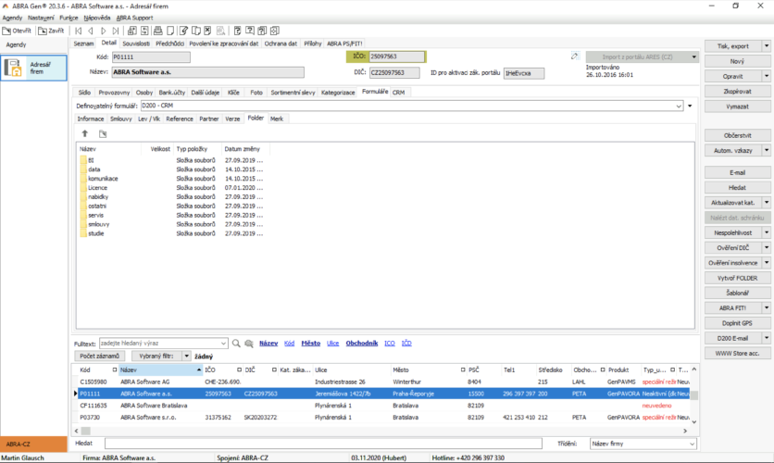Click the up-folder arrow icon
The image size is (774, 463).
coord(85,134)
